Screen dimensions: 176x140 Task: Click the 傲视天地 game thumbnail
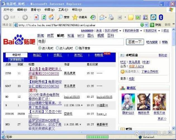click(x=159, y=102)
